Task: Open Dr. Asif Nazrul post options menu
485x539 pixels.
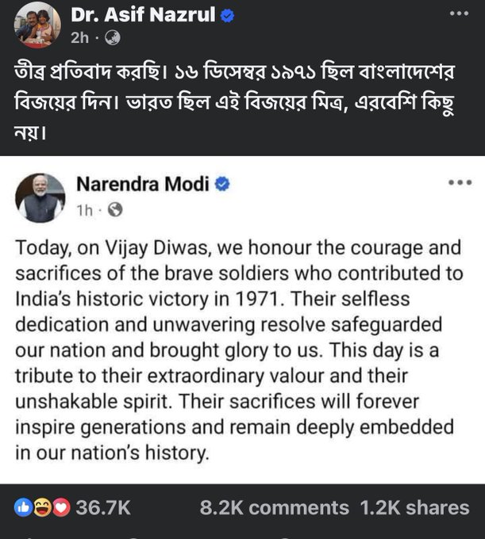Action: coord(458,14)
